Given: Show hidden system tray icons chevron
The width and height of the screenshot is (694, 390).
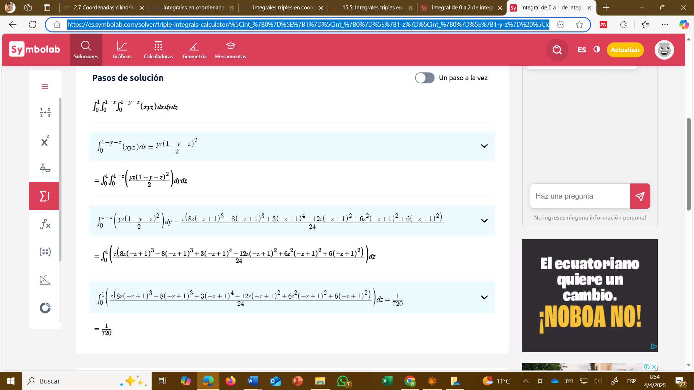Looking at the screenshot, I should (x=526, y=381).
